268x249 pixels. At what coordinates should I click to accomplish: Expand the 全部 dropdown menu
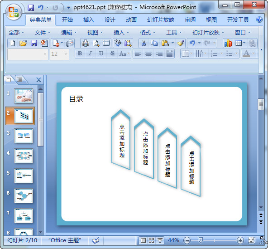pyautogui.click(x=16, y=32)
